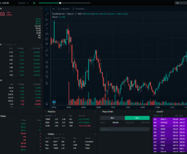Select TMBR row in Position table
The image size is (187, 154).
click(x=70, y=119)
